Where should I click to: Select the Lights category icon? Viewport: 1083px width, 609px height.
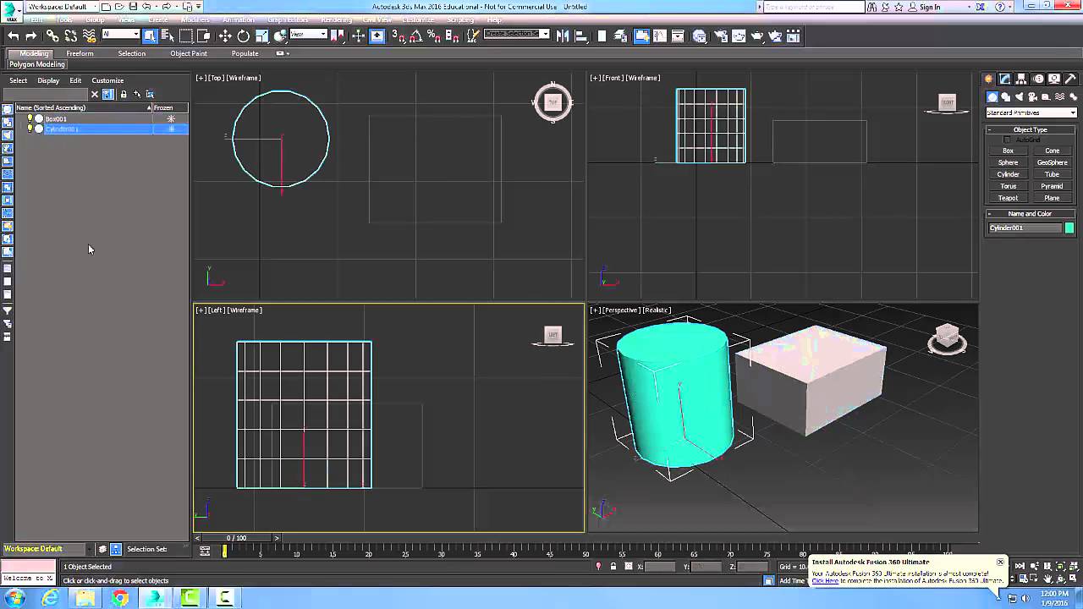coord(1020,97)
